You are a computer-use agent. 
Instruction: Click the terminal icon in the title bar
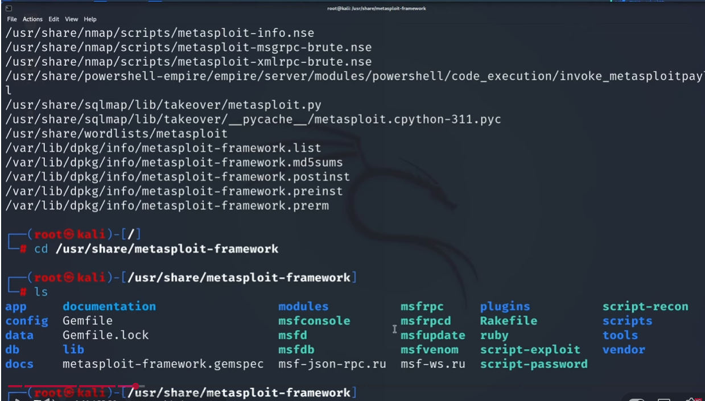(x=8, y=8)
